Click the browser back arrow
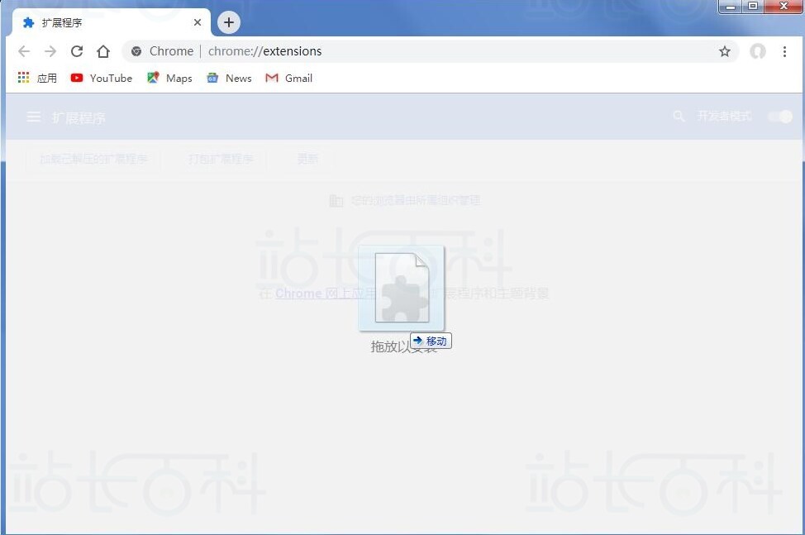Viewport: 805px width, 535px height. (x=24, y=51)
